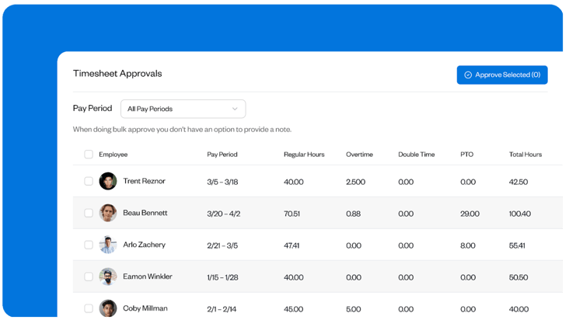Image resolution: width=583 pixels, height=327 pixels.
Task: Tick the checkbox next to Arlo Zachery
Action: [89, 245]
